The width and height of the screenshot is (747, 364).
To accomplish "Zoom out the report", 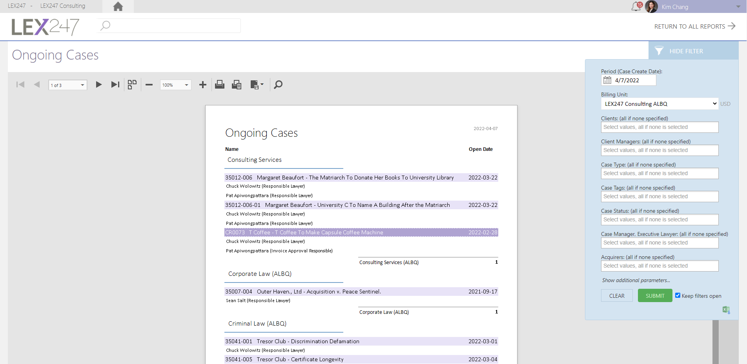I will pos(149,85).
